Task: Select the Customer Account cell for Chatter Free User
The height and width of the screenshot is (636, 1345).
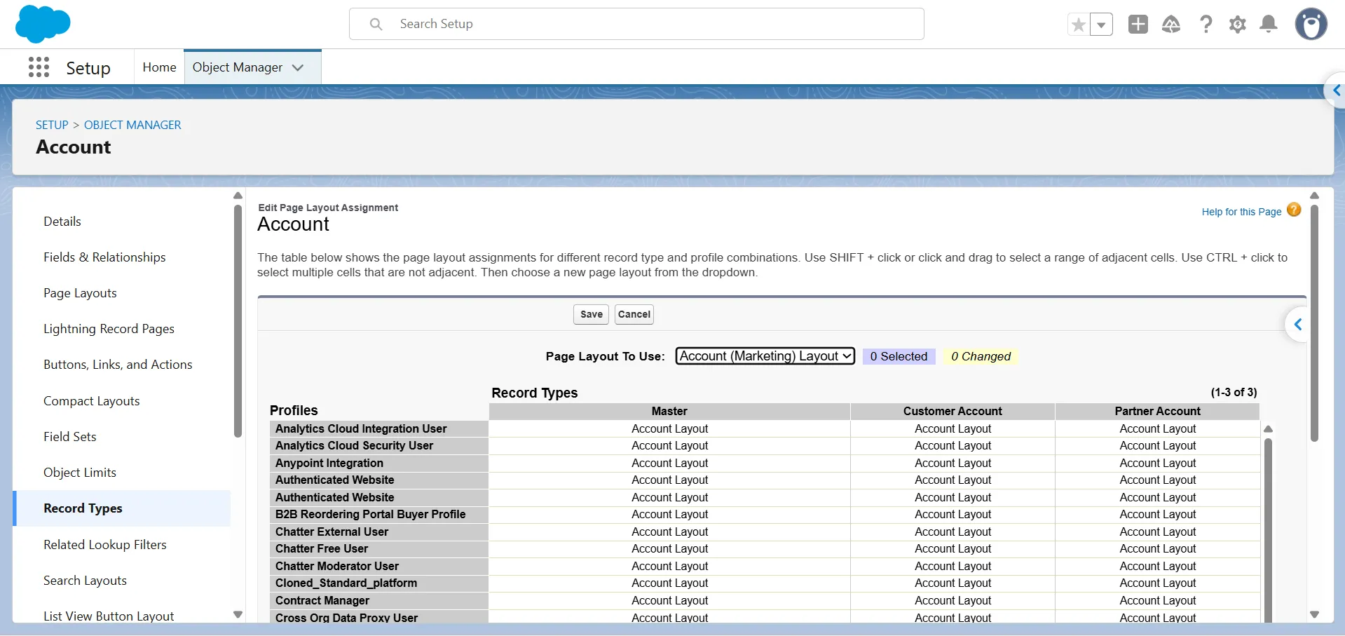Action: [953, 548]
